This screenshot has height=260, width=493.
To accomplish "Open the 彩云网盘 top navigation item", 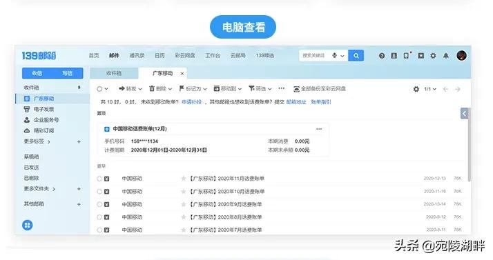I will tap(185, 56).
